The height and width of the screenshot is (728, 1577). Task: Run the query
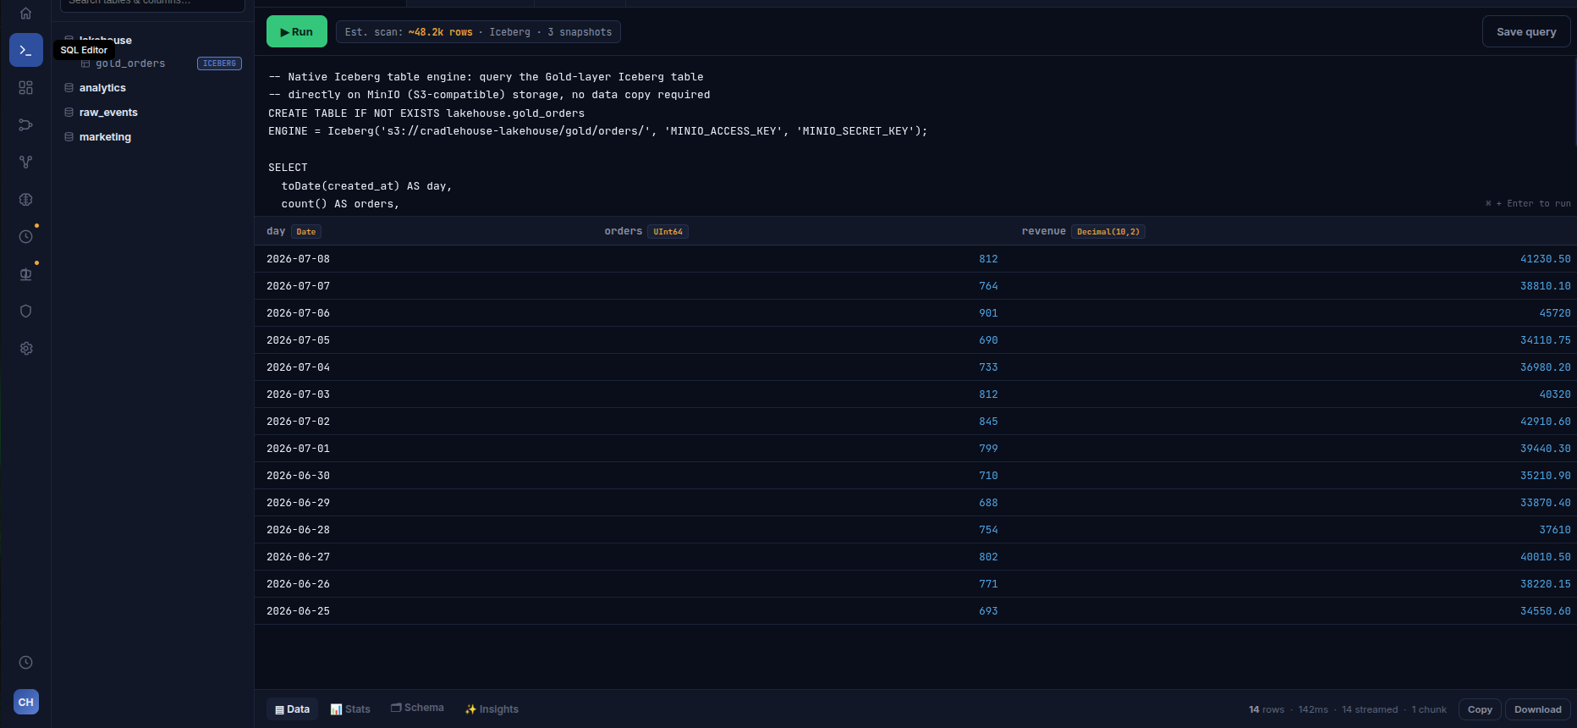[297, 32]
